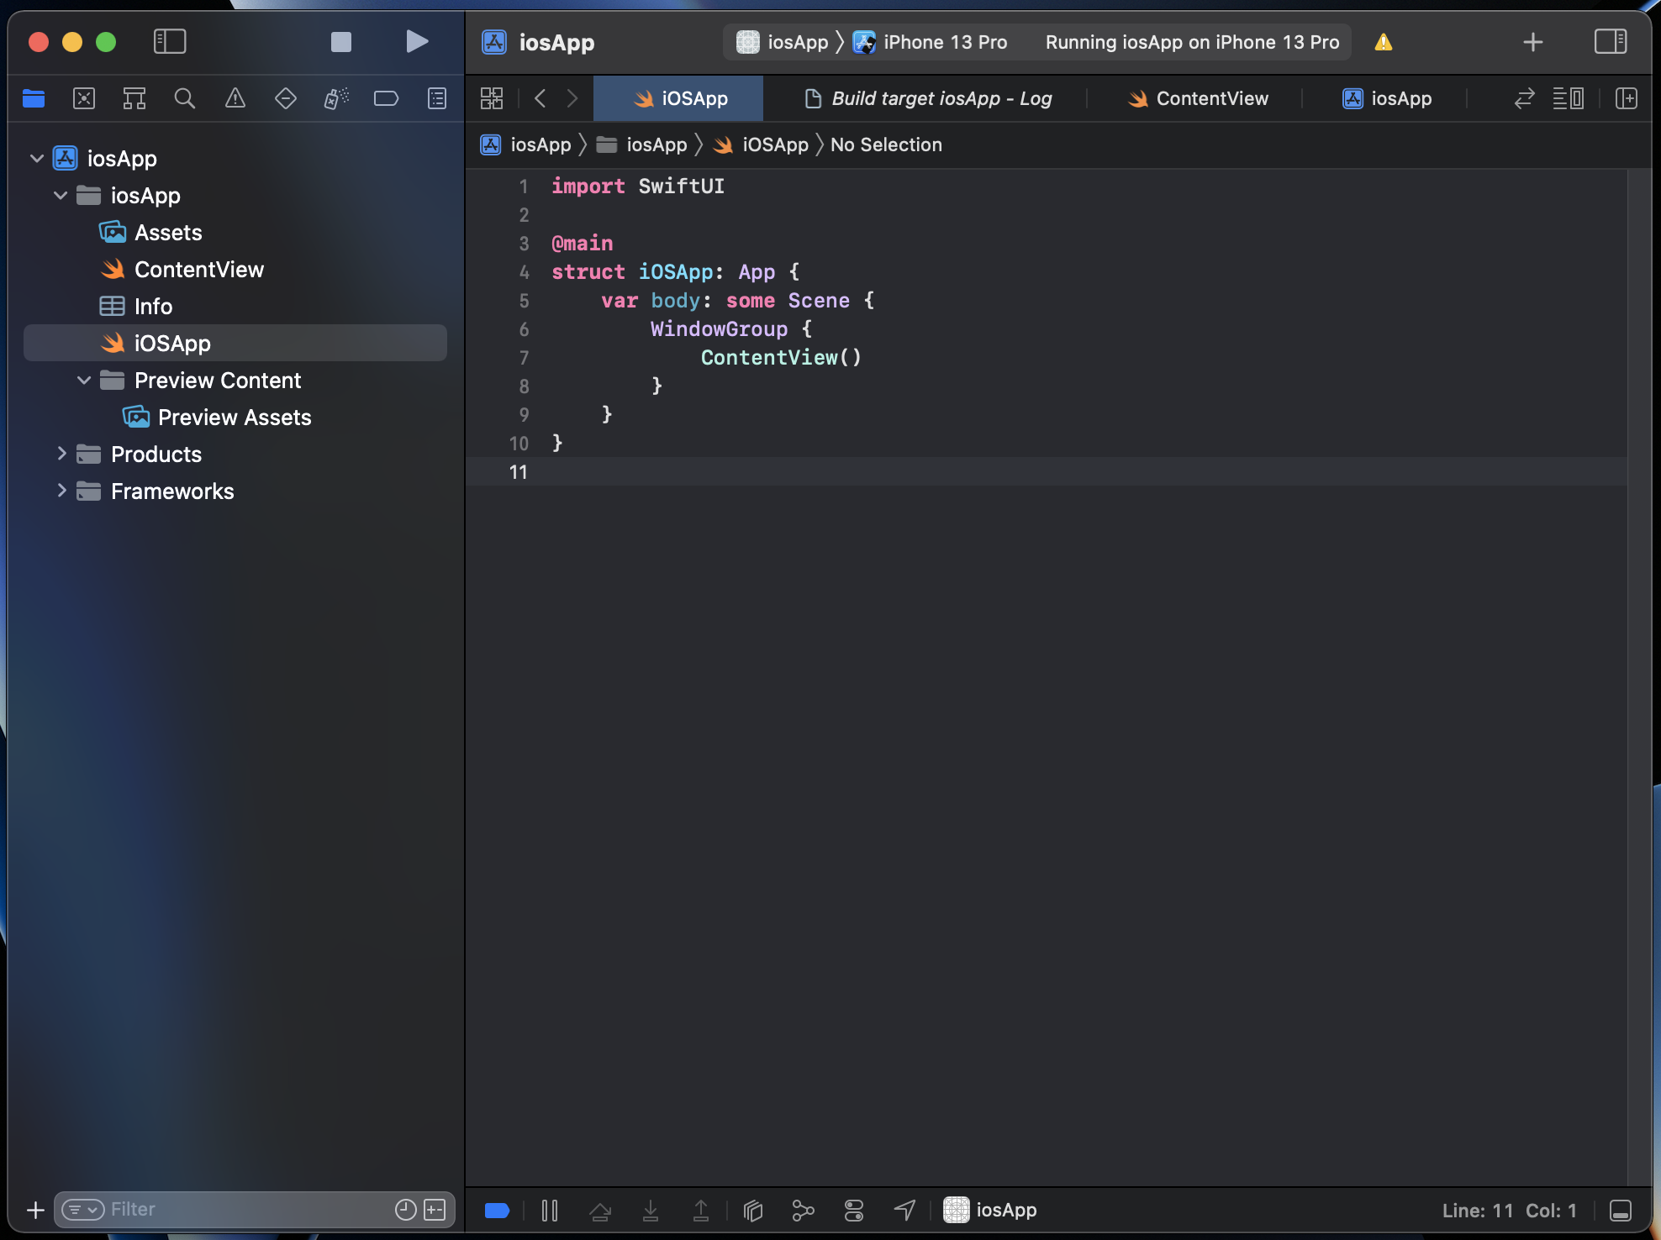Toggle the right inspector panel

tap(1610, 41)
